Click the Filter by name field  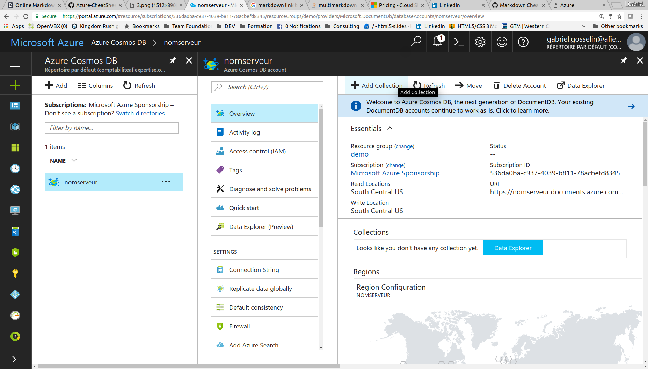(x=111, y=128)
